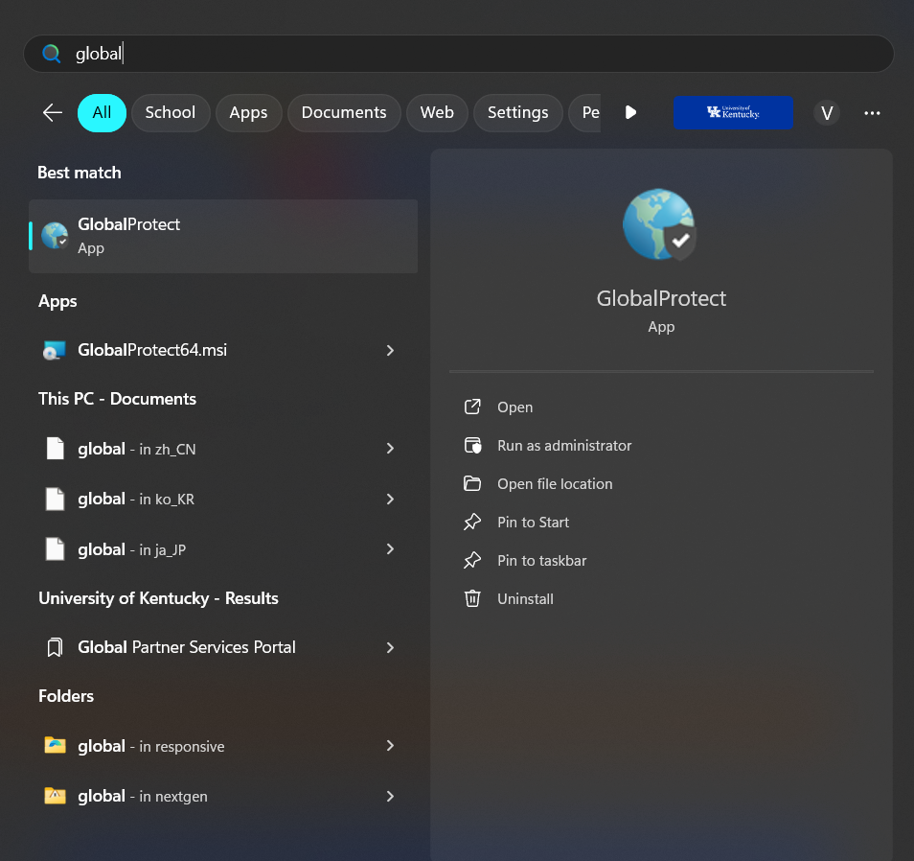Click the pin icon beside Pin to taskbar

click(x=472, y=561)
